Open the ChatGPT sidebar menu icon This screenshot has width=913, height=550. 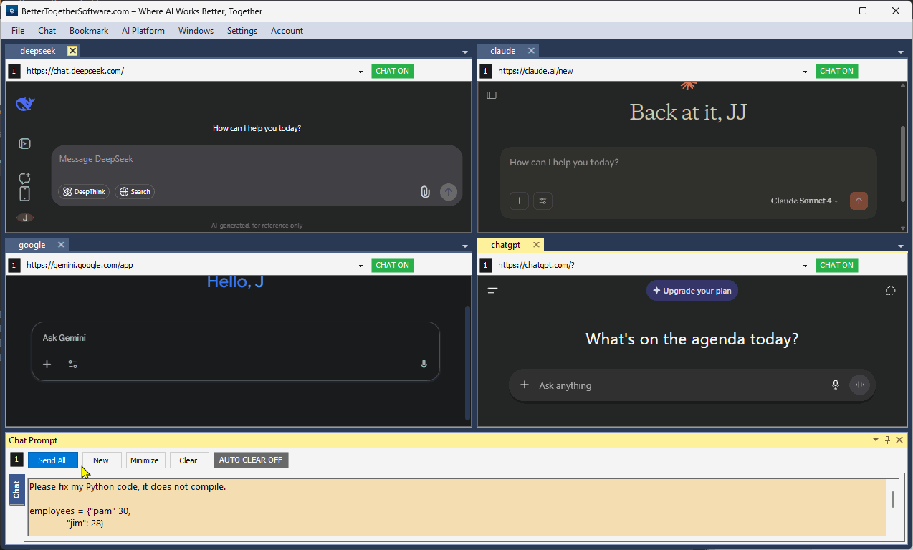click(x=492, y=291)
